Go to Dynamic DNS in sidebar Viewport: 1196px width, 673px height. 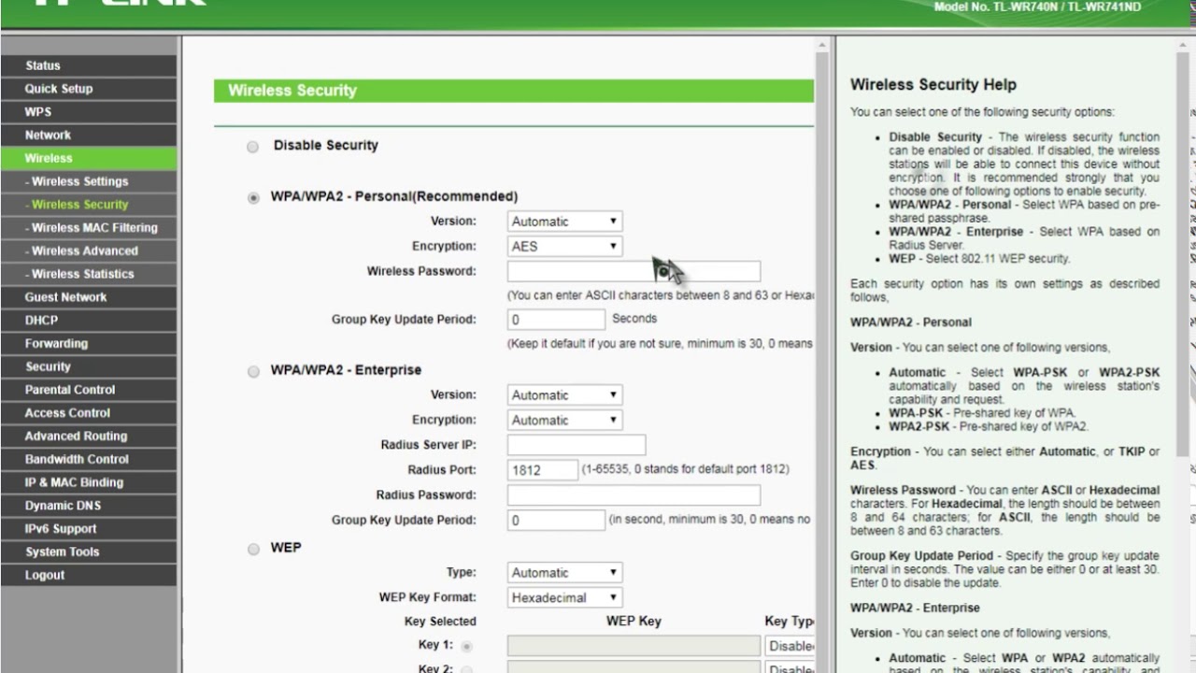(88, 506)
